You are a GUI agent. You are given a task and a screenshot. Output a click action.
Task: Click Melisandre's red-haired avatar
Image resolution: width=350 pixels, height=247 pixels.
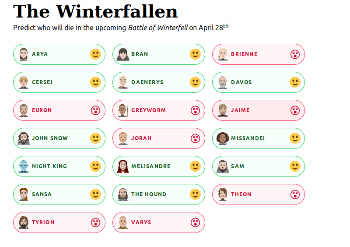(x=123, y=166)
